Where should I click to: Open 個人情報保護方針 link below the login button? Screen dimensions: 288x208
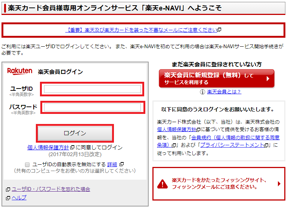[x=48, y=148]
